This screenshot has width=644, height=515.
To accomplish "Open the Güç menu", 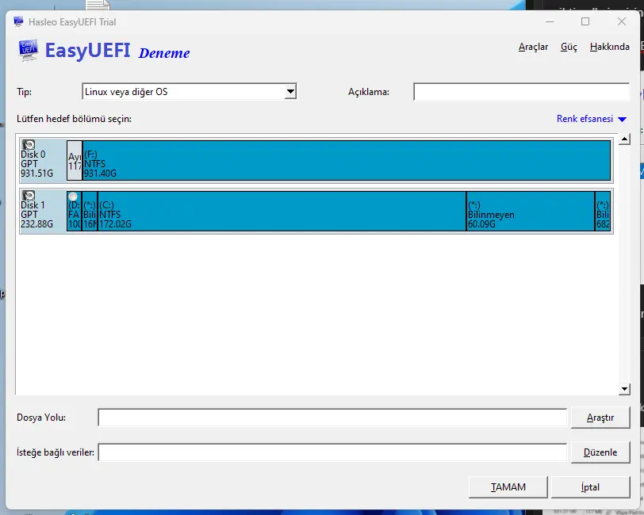I will coord(569,47).
